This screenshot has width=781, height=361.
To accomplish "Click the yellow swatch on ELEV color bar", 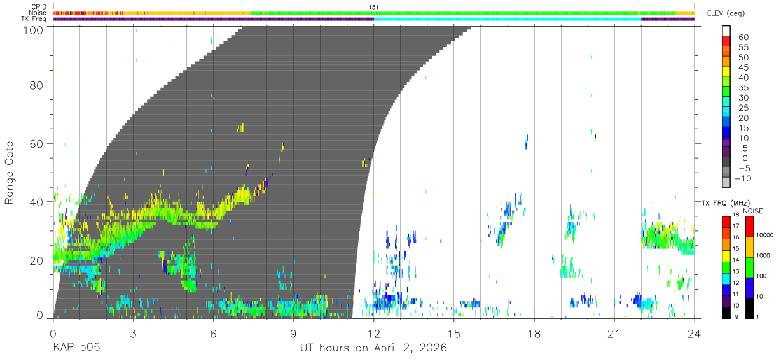I will pos(726,71).
